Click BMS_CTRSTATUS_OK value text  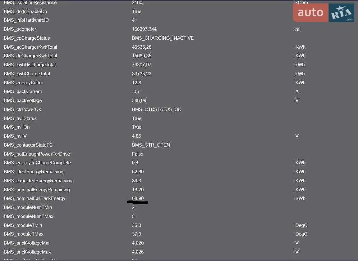click(x=157, y=109)
